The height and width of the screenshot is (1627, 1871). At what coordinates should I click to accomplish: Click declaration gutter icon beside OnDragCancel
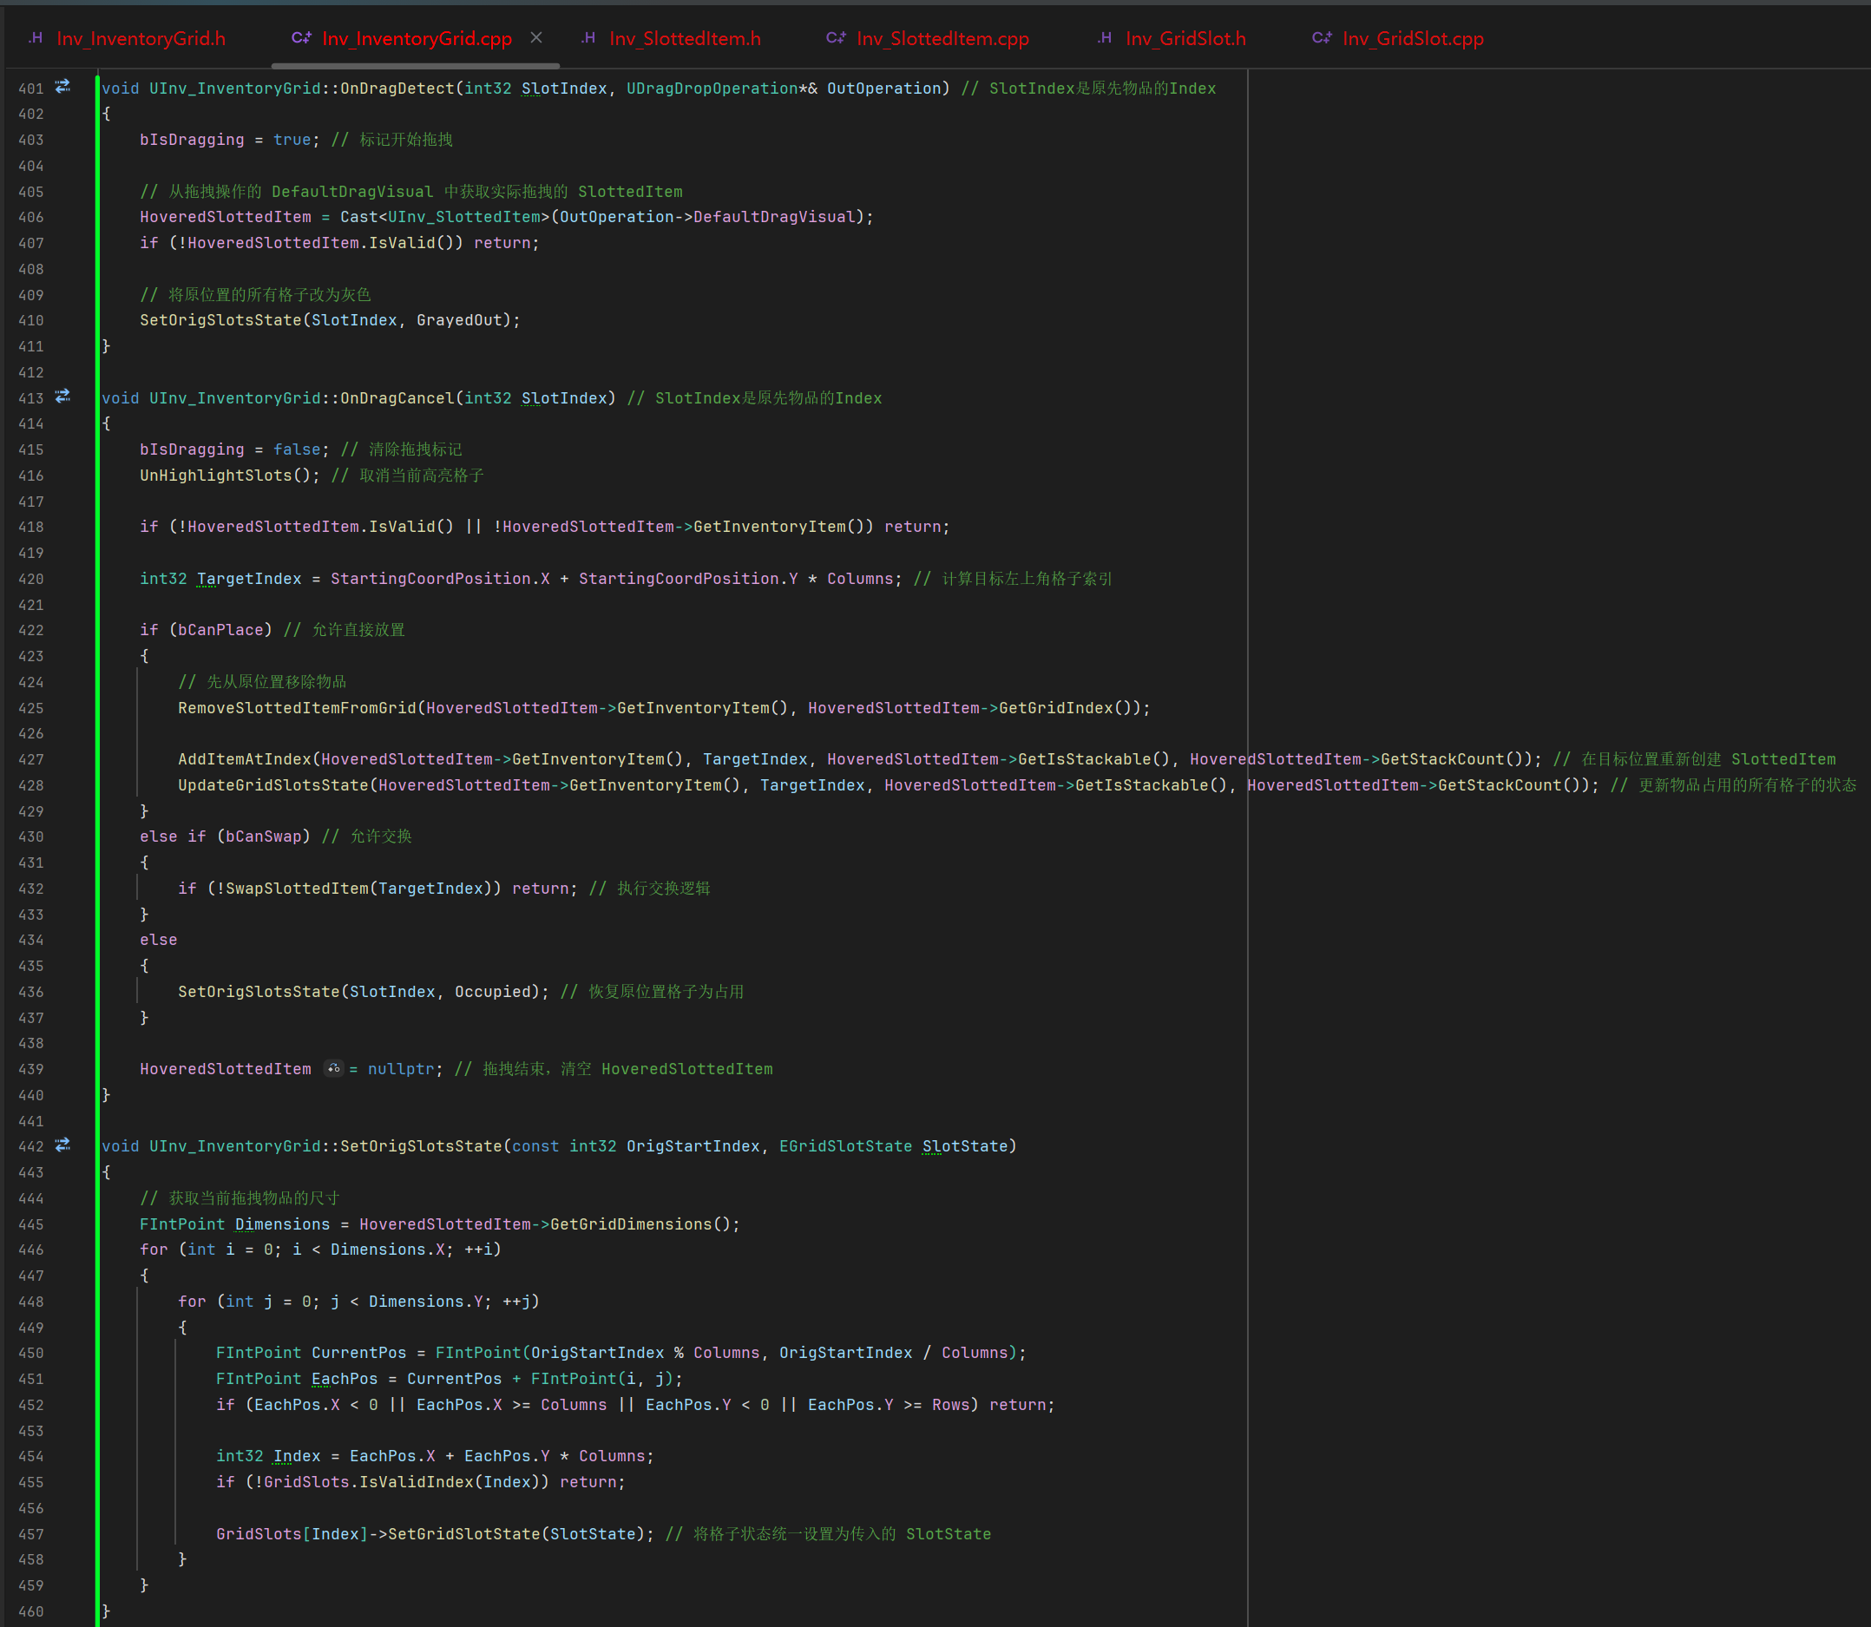(x=62, y=397)
